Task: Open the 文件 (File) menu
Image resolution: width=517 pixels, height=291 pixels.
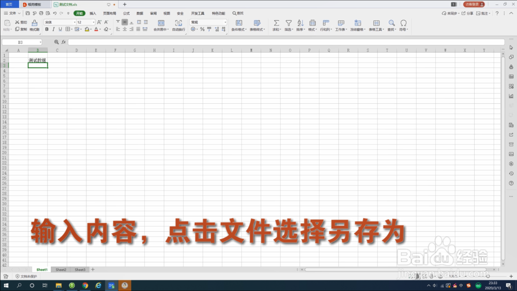Action: tap(12, 13)
